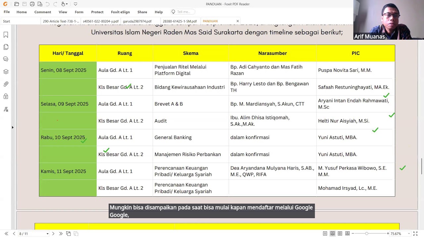This screenshot has width=424, height=238.
Task: Switch to facing pages view
Action: pos(340,234)
